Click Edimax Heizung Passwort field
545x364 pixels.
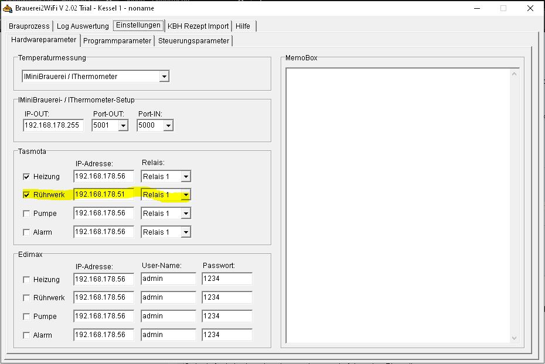[227, 279]
